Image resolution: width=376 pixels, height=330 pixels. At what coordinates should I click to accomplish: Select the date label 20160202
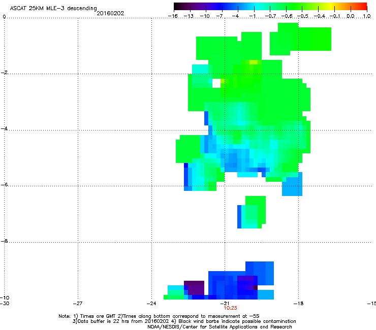coord(110,13)
